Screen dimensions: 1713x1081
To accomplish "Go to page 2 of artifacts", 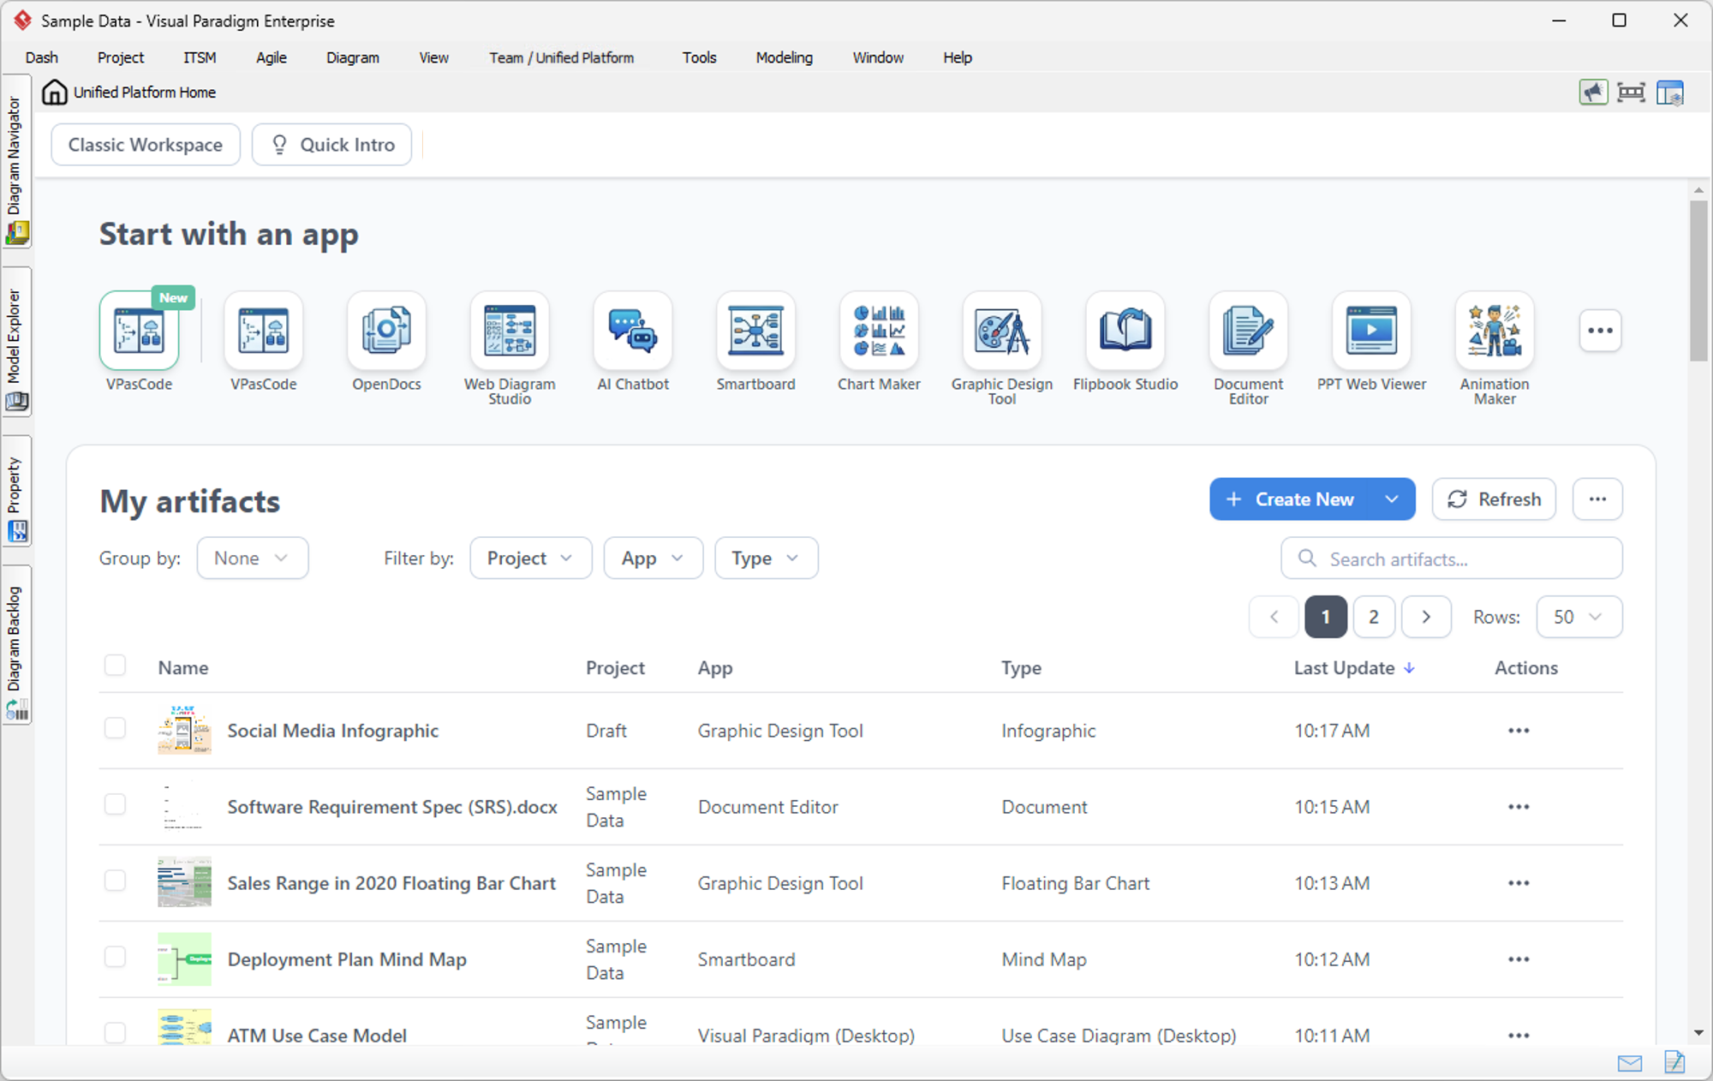I will (1374, 617).
